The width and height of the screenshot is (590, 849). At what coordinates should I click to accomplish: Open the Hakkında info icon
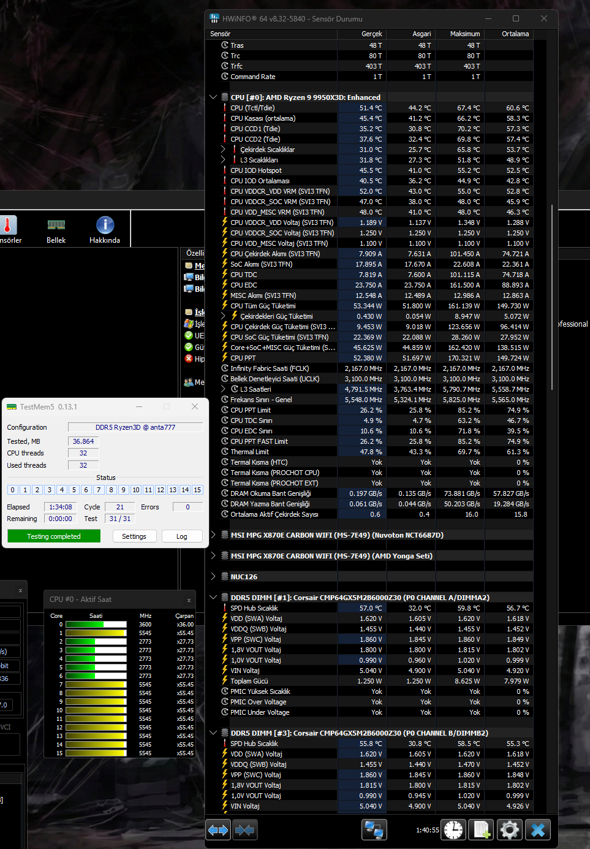[105, 230]
